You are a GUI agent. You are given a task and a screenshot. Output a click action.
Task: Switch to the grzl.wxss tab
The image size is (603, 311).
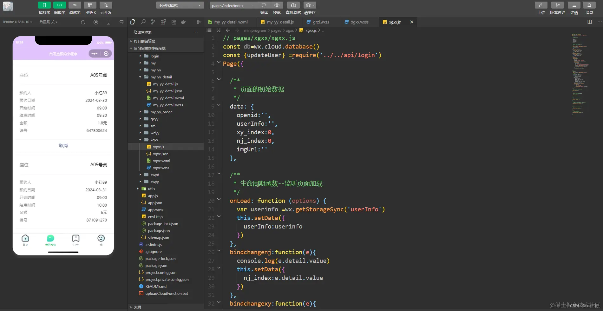[x=321, y=22]
